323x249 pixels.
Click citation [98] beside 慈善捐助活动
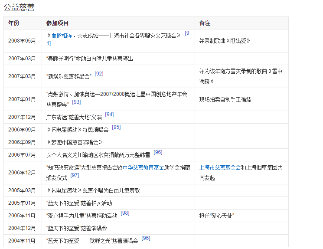pyautogui.click(x=125, y=213)
